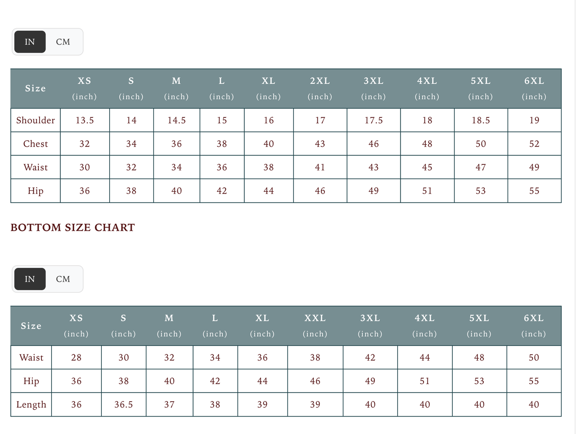
Task: Click the Shoulder row label
Action: [x=36, y=120]
